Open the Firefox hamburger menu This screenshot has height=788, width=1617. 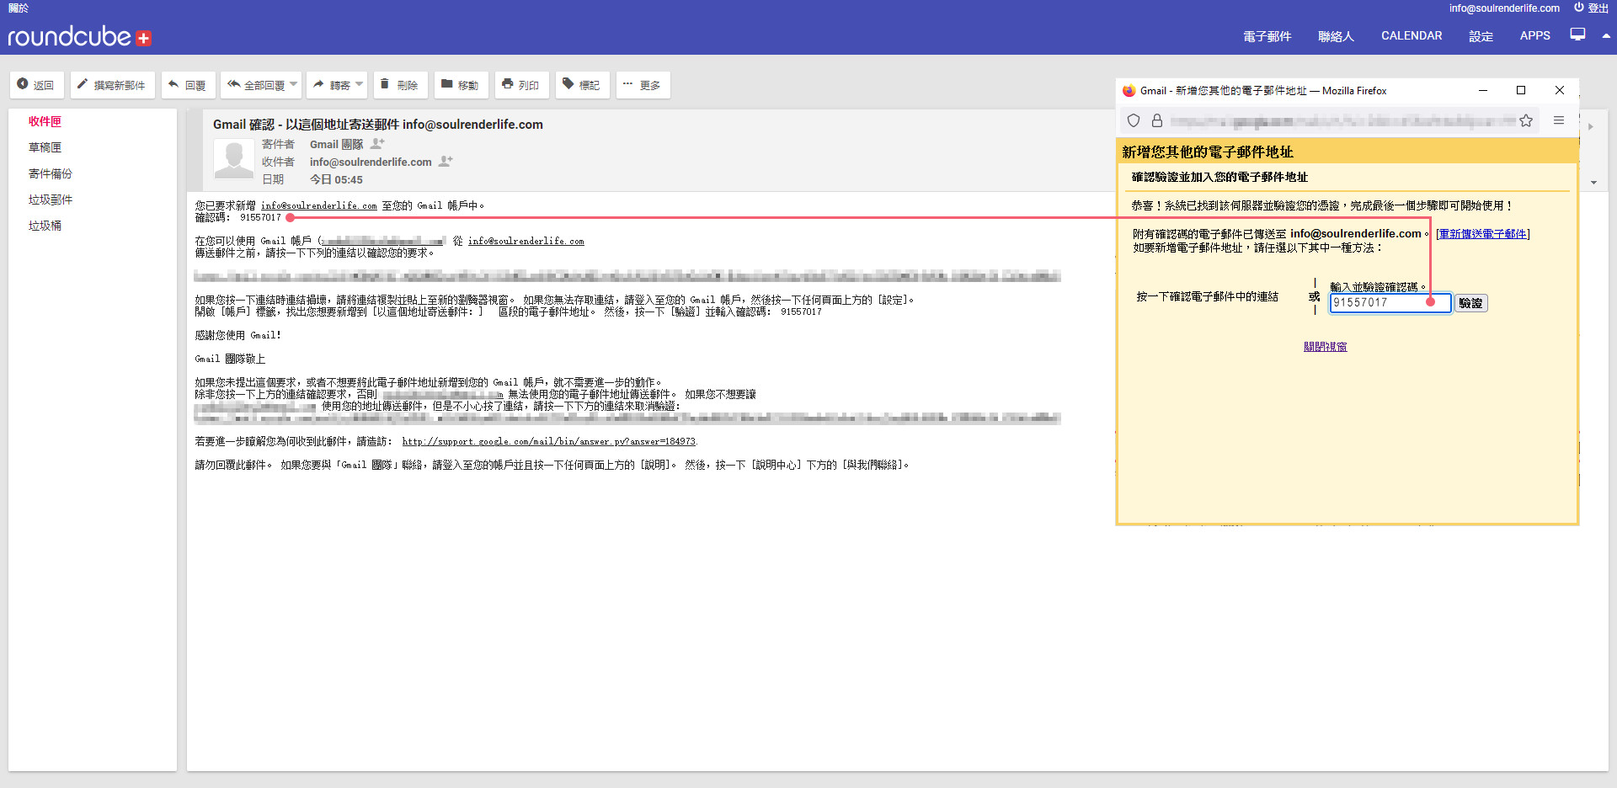click(1559, 120)
